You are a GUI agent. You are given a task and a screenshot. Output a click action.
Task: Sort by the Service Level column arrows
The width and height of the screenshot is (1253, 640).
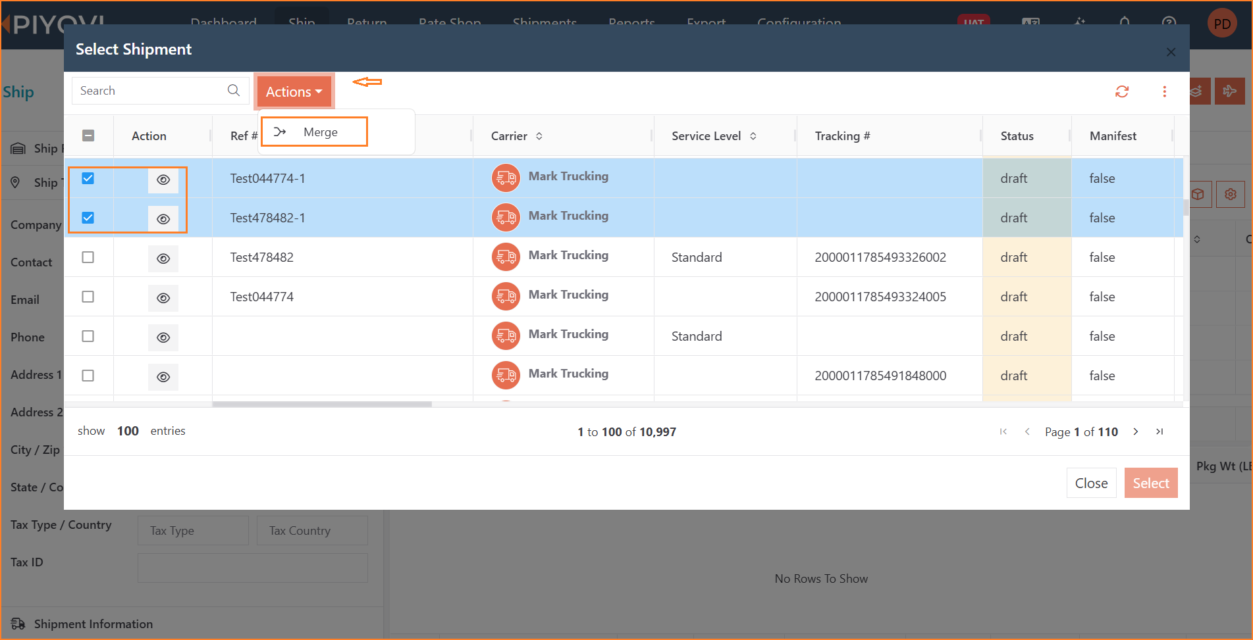point(753,136)
